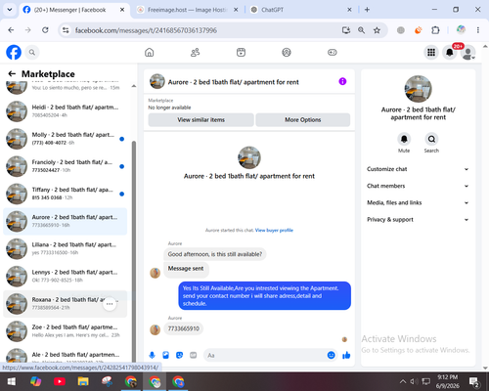Open Ale conversation in chat list

click(66, 355)
